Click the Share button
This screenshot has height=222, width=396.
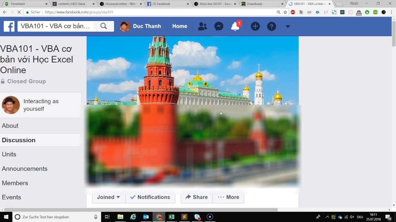(x=196, y=197)
